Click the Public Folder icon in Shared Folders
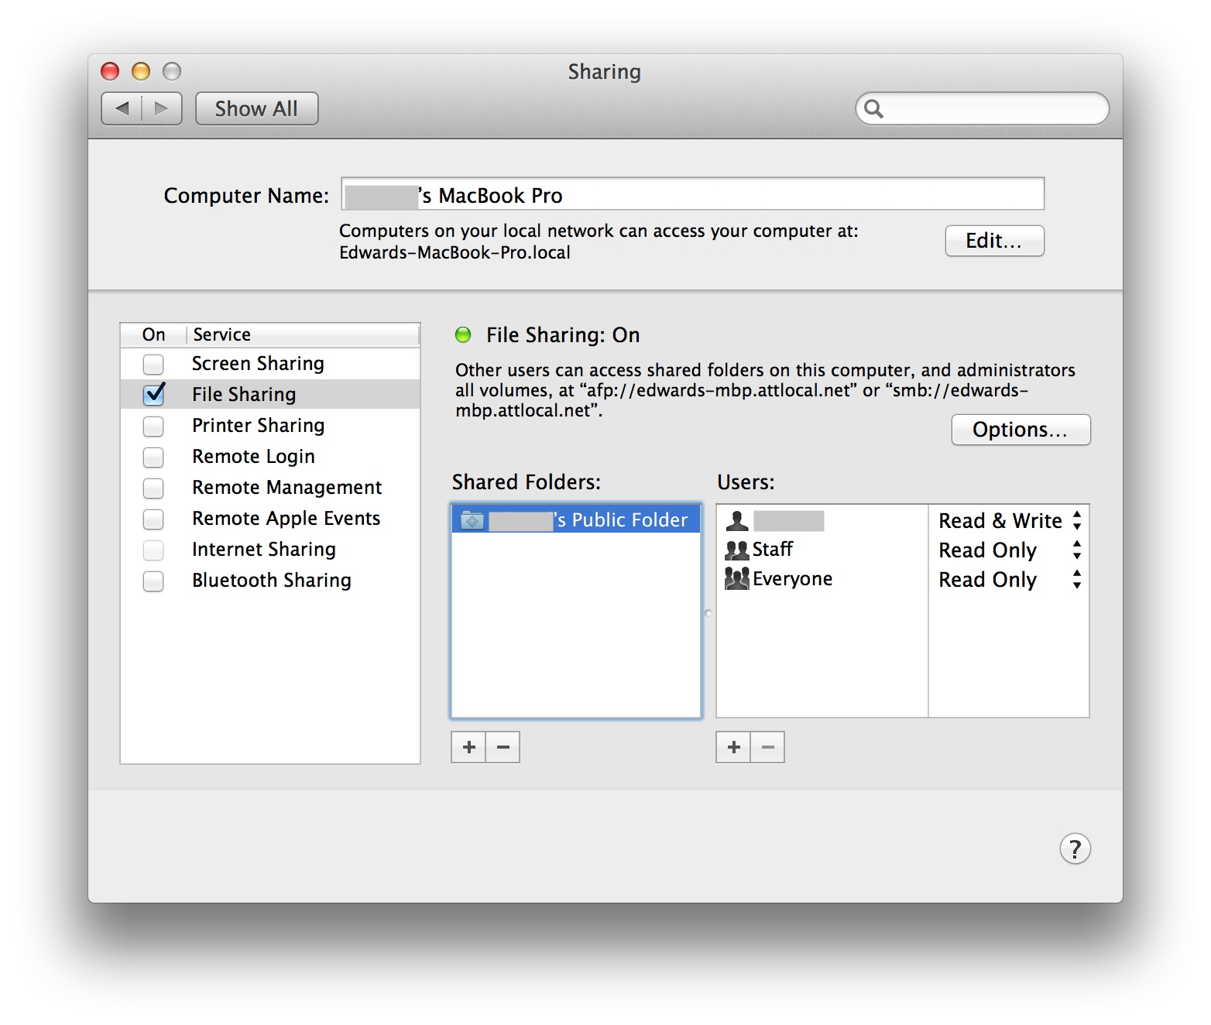Image resolution: width=1211 pixels, height=1025 pixels. tap(472, 520)
